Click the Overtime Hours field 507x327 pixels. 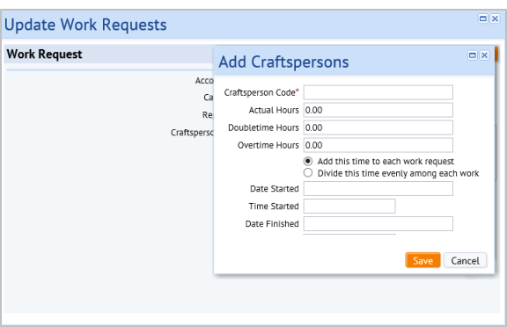(x=378, y=145)
